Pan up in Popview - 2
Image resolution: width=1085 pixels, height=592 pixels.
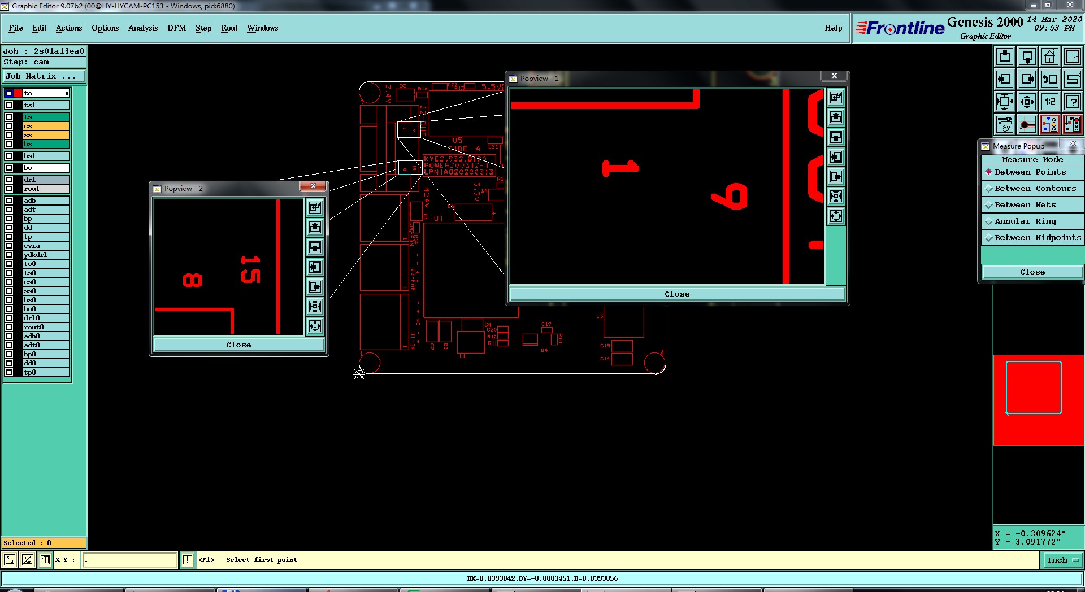315,228
